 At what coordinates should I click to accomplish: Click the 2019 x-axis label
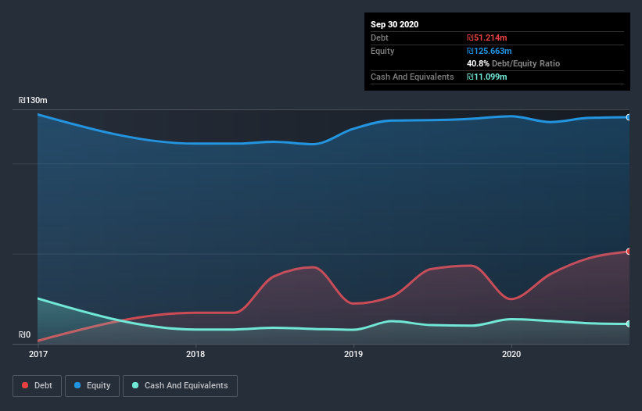353,354
